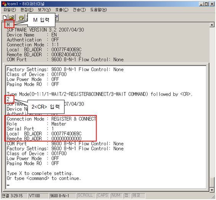Open the 보기(V) menu
This screenshot has width=216, height=200.
click(x=44, y=10)
